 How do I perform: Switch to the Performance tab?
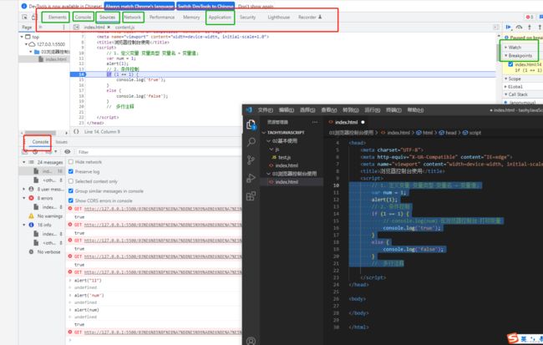pyautogui.click(x=162, y=17)
